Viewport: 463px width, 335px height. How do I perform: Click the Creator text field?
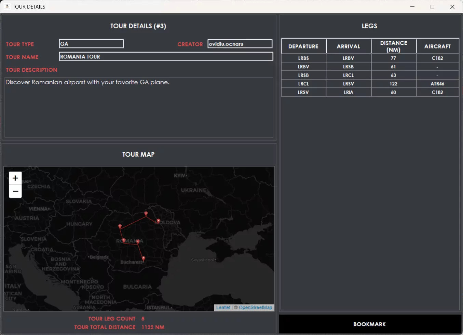[x=240, y=44]
